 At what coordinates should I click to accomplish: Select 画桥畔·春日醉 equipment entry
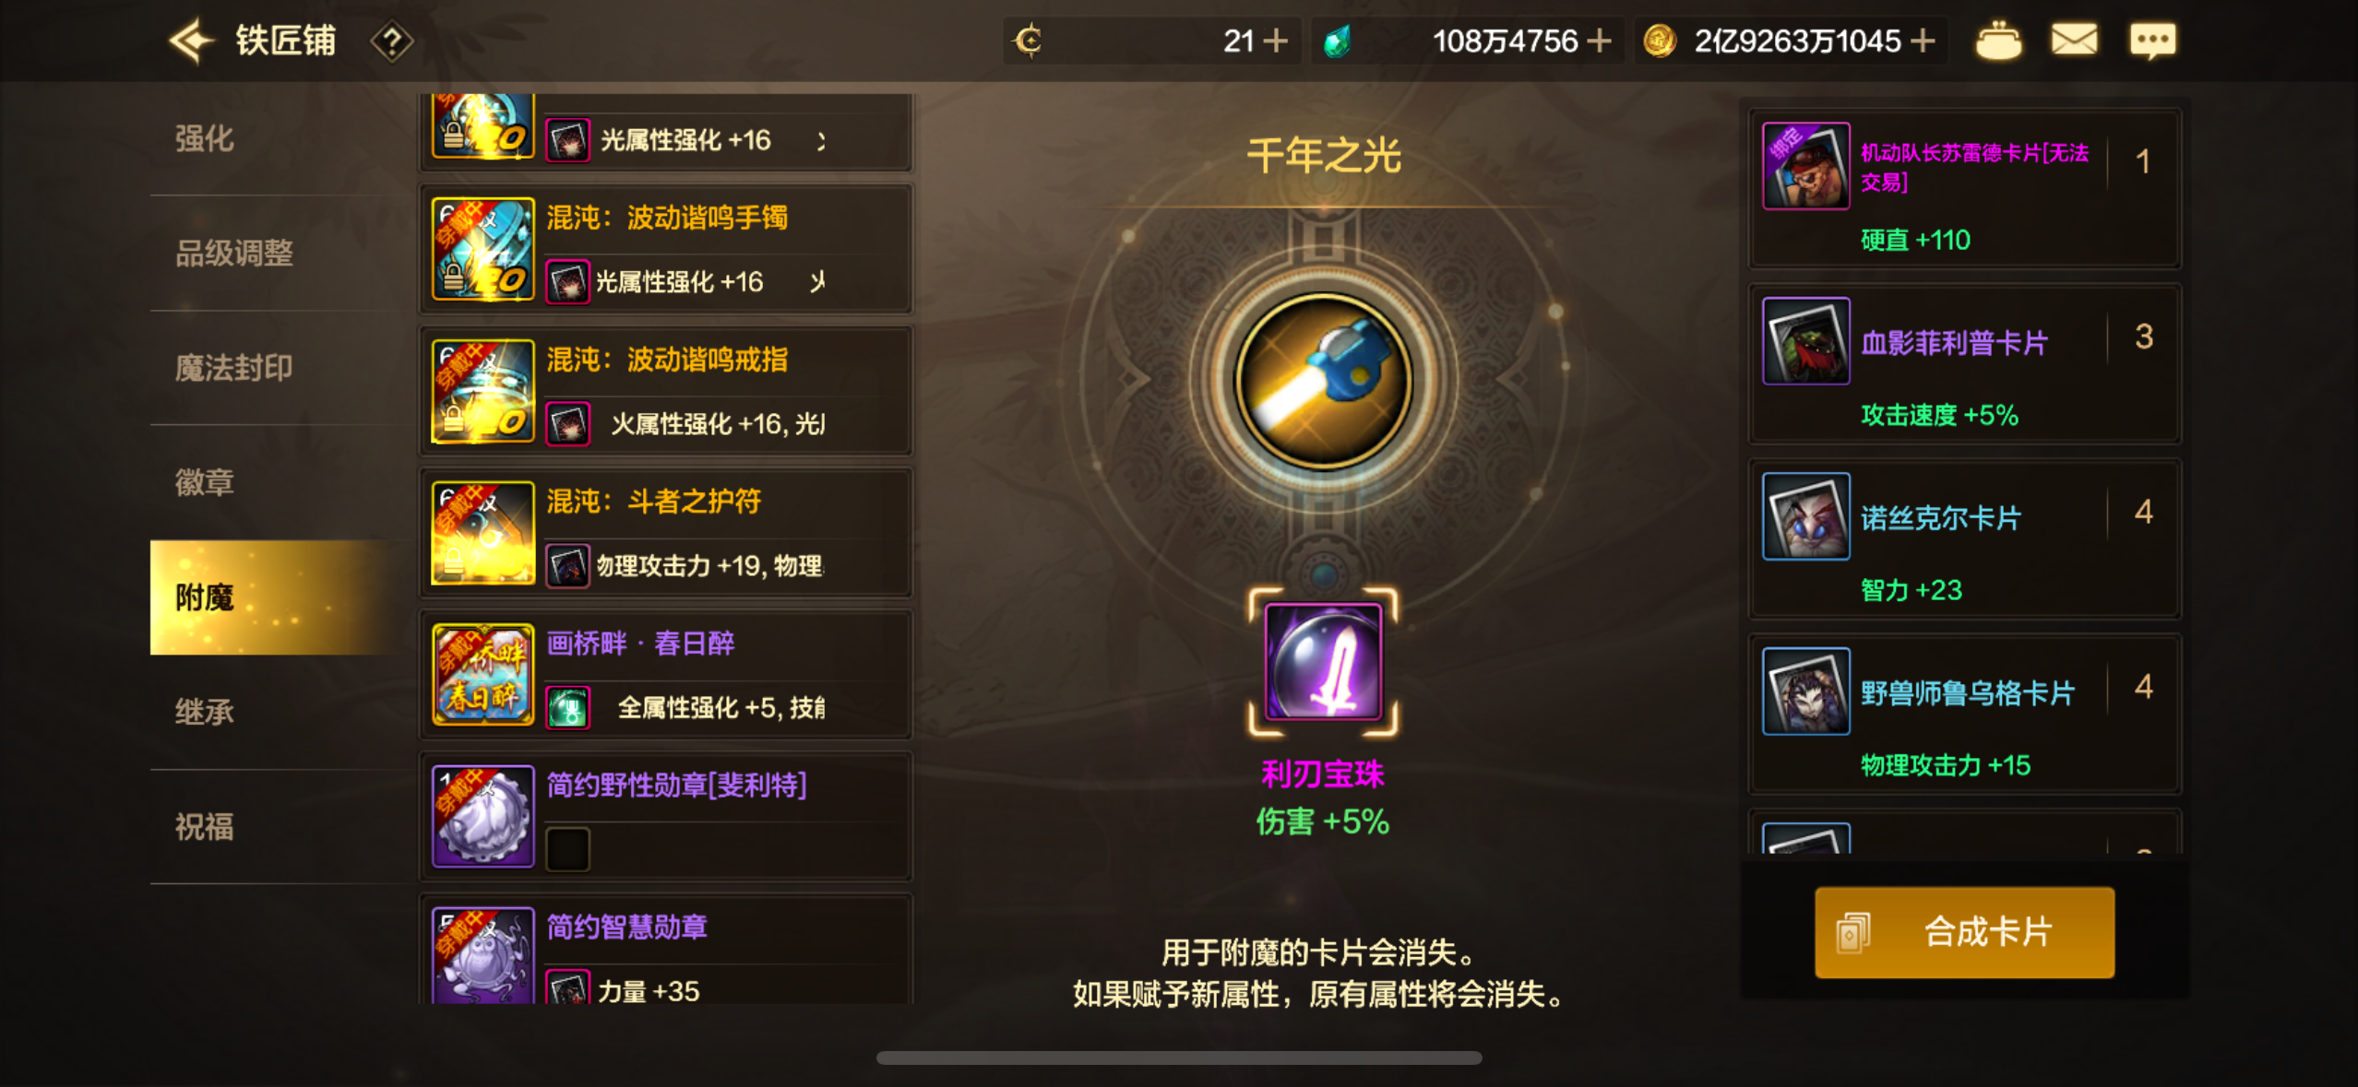click(x=666, y=674)
